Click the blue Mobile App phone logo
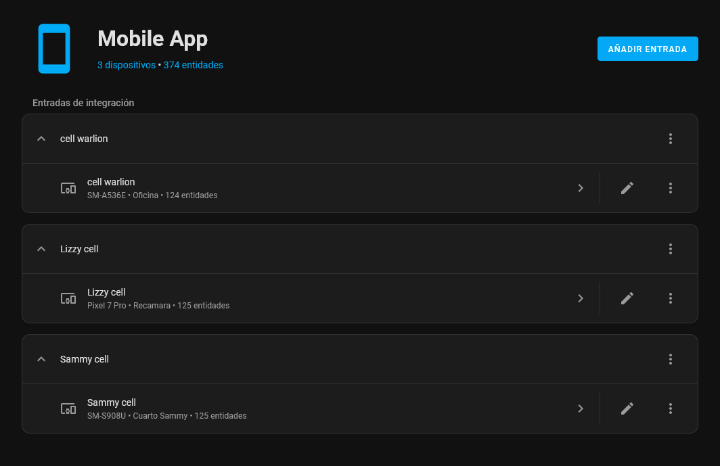The image size is (720, 466). tap(54, 49)
